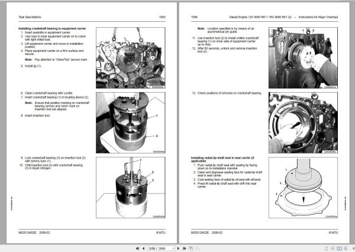Go to the first page
This screenshot has width=355, height=252.
coord(137,248)
